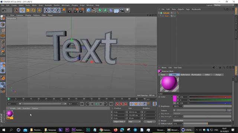Click the Texture browse ... button
Image resolution: width=238 pixels, height=133 pixels.
(229, 110)
